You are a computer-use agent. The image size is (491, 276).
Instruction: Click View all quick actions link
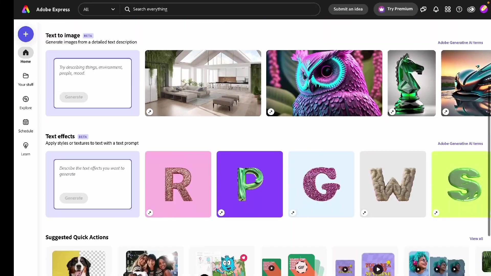(476, 239)
